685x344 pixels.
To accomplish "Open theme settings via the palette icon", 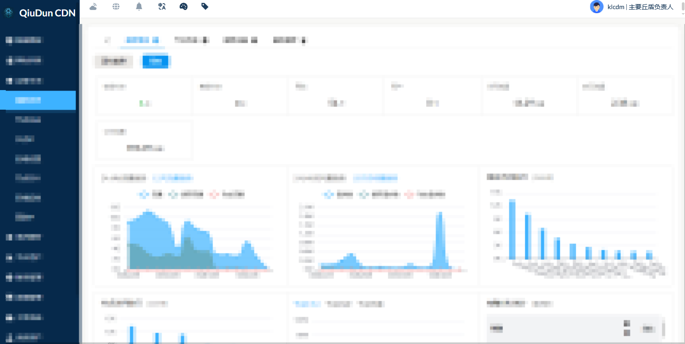I will 183,6.
